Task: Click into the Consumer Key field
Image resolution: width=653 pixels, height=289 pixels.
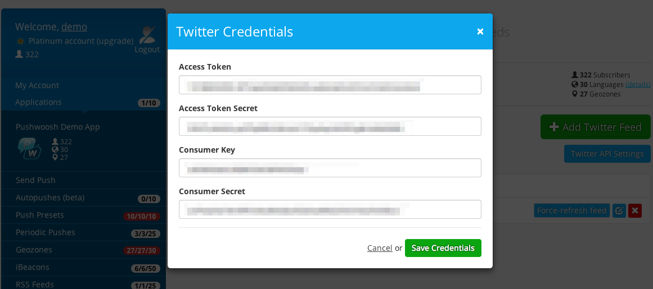Action: click(x=330, y=168)
